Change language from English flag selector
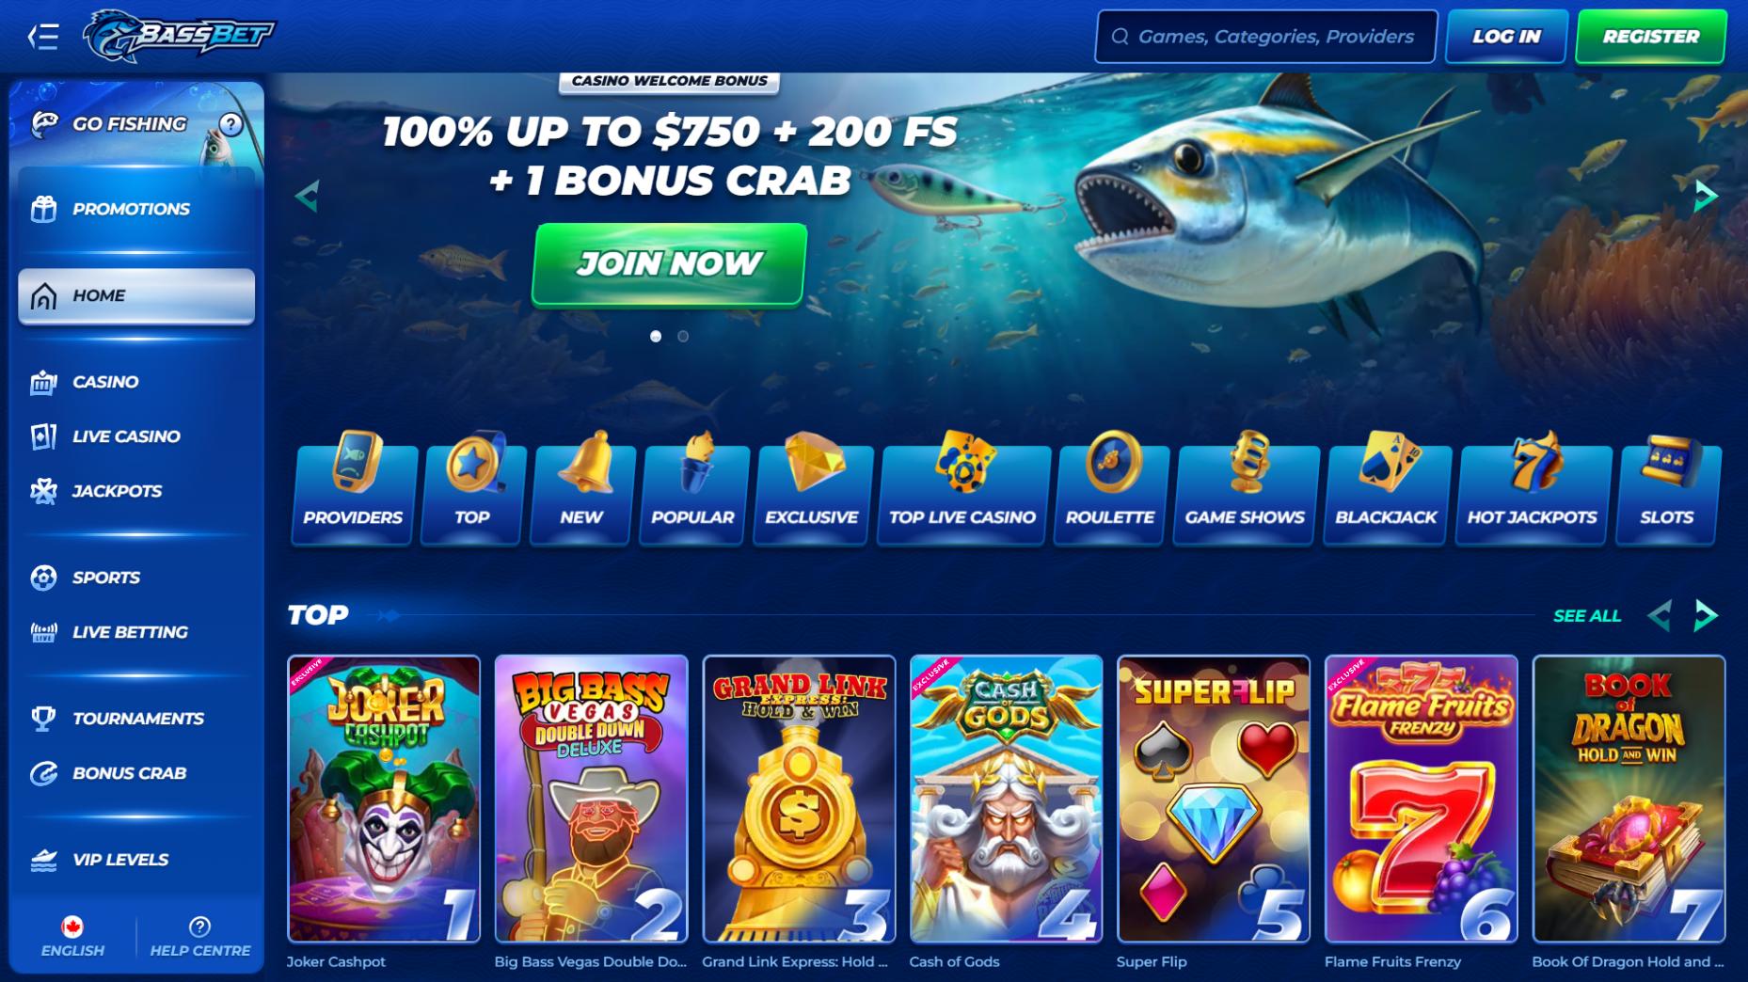The image size is (1748, 982). (72, 937)
